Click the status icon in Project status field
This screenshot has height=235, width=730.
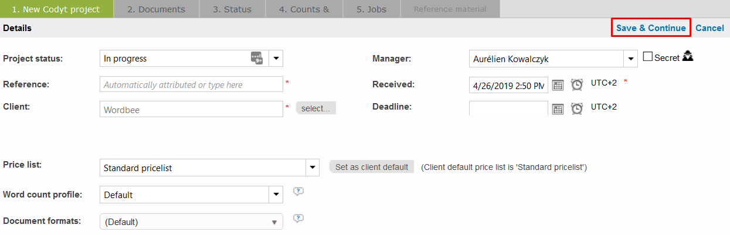pyautogui.click(x=257, y=58)
